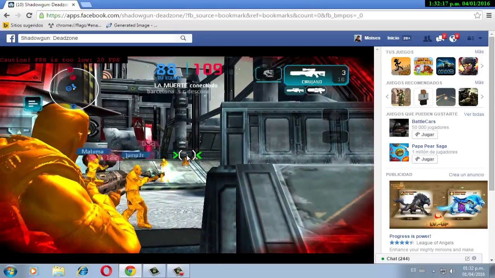Open Facebook messages icon
The width and height of the screenshot is (495, 278).
point(440,38)
